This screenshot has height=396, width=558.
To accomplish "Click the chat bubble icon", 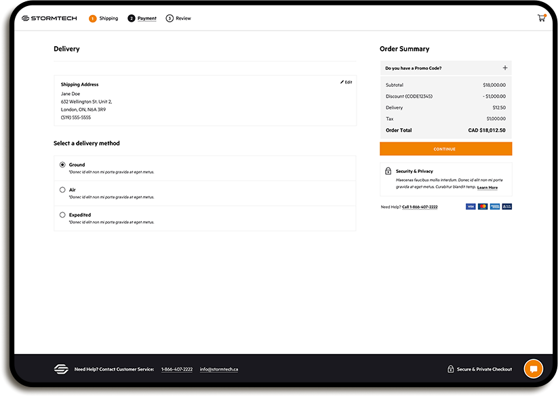I will (533, 368).
